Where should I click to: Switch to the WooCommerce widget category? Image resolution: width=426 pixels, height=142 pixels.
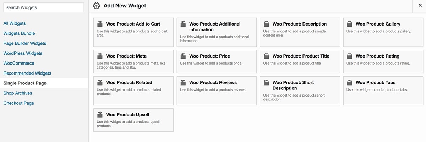(x=19, y=63)
